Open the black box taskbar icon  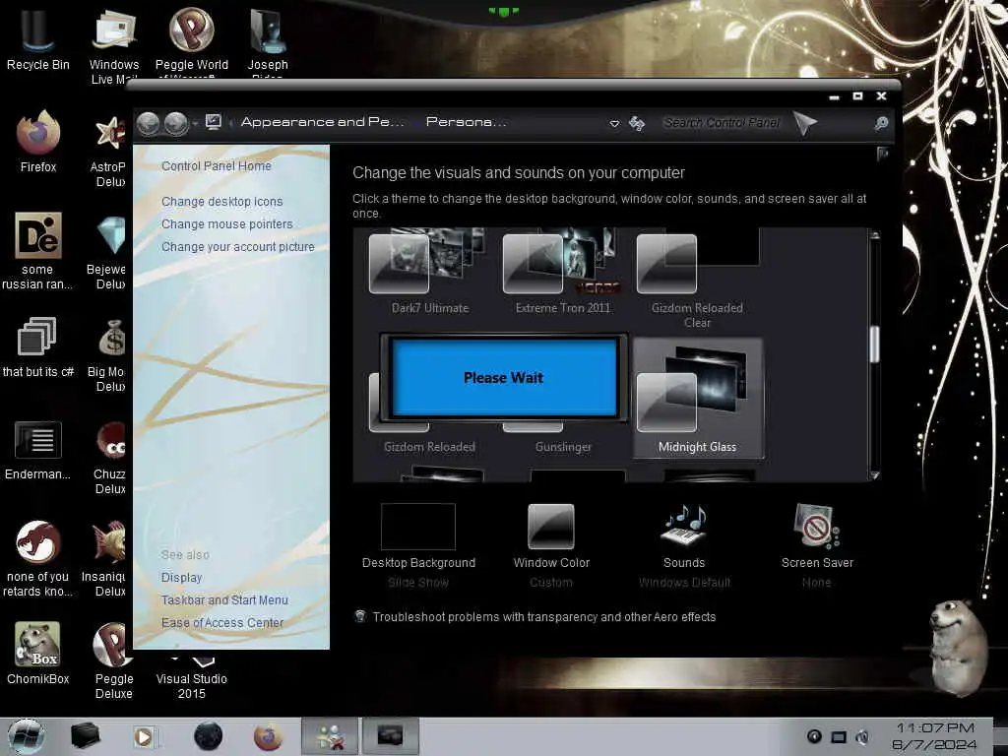(x=85, y=736)
